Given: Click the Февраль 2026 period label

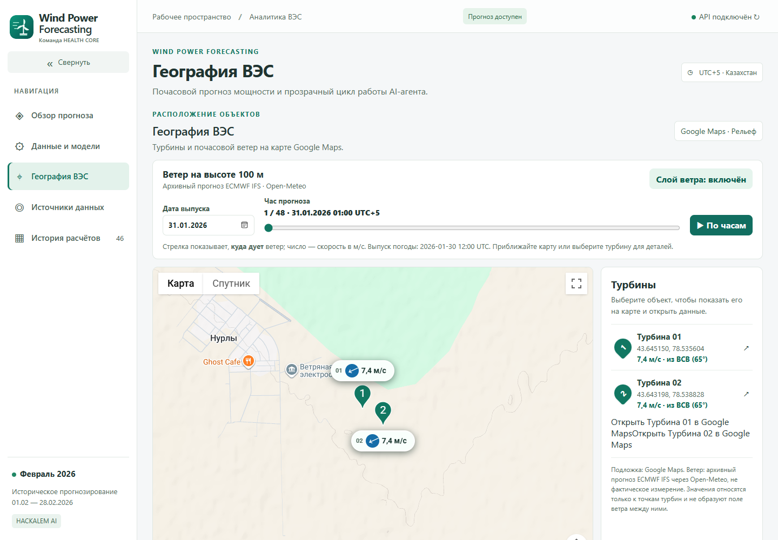Looking at the screenshot, I should pos(48,474).
